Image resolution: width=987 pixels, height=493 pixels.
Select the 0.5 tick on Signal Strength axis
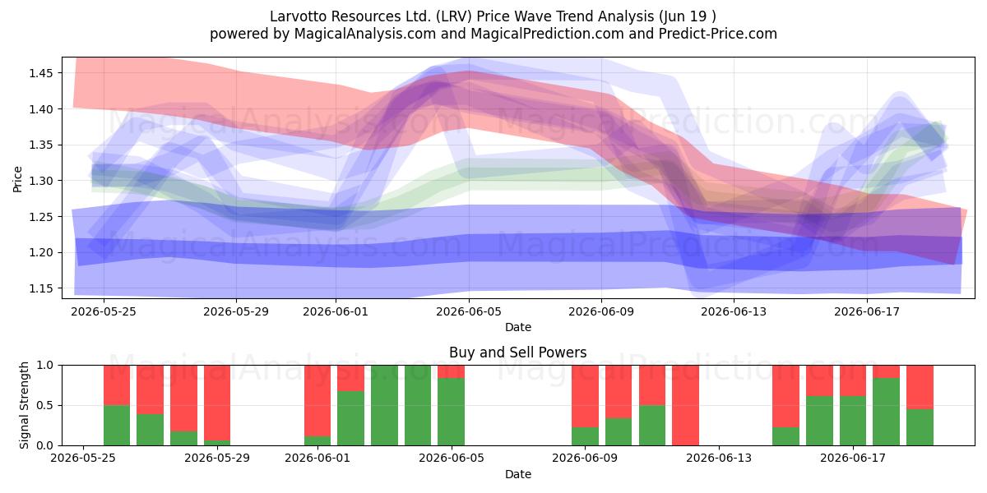[45, 405]
